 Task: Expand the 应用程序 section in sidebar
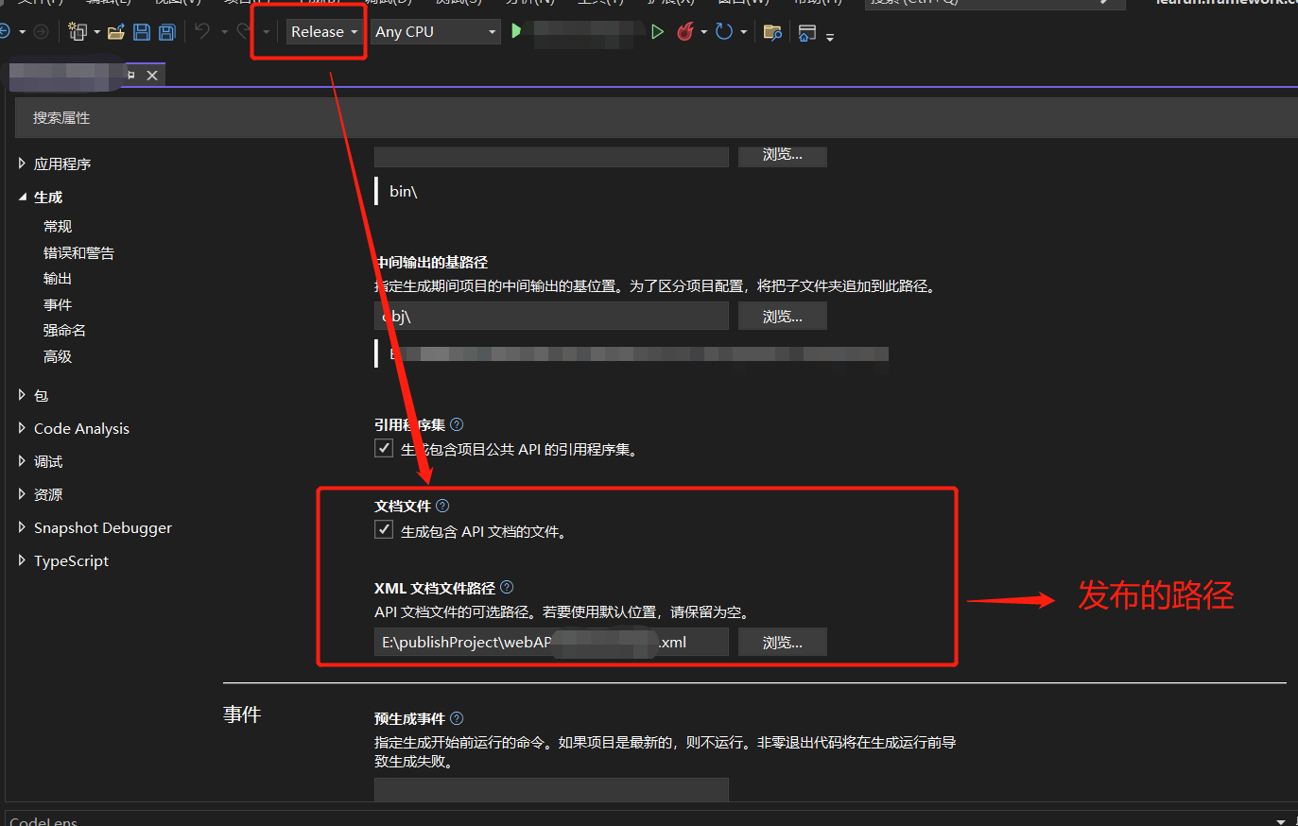click(22, 163)
